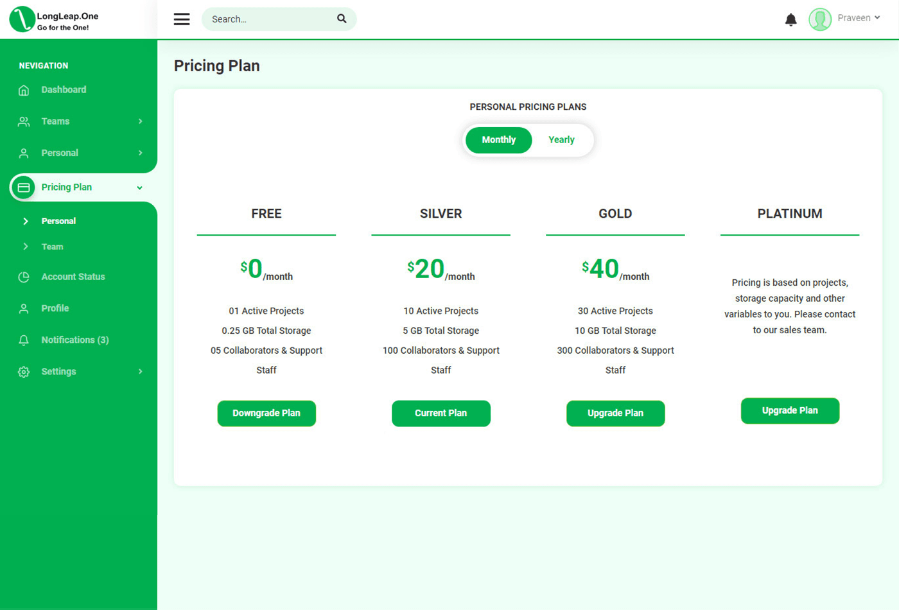Click the Account Status pie icon
Image resolution: width=899 pixels, height=610 pixels.
(24, 277)
